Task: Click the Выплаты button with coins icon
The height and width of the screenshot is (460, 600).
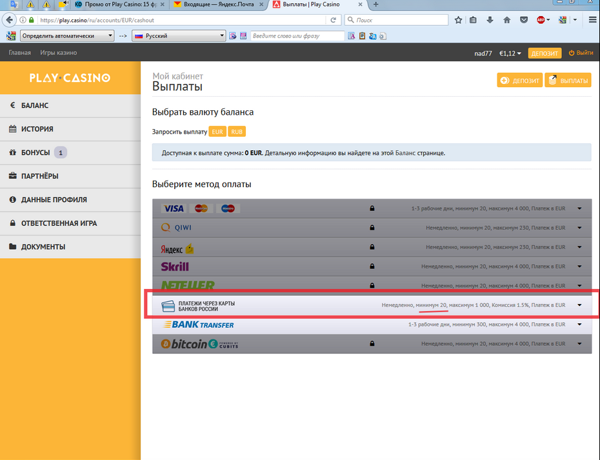Action: [568, 81]
